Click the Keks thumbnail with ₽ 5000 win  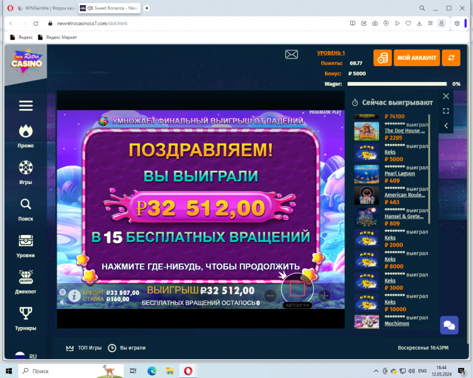[x=367, y=152]
